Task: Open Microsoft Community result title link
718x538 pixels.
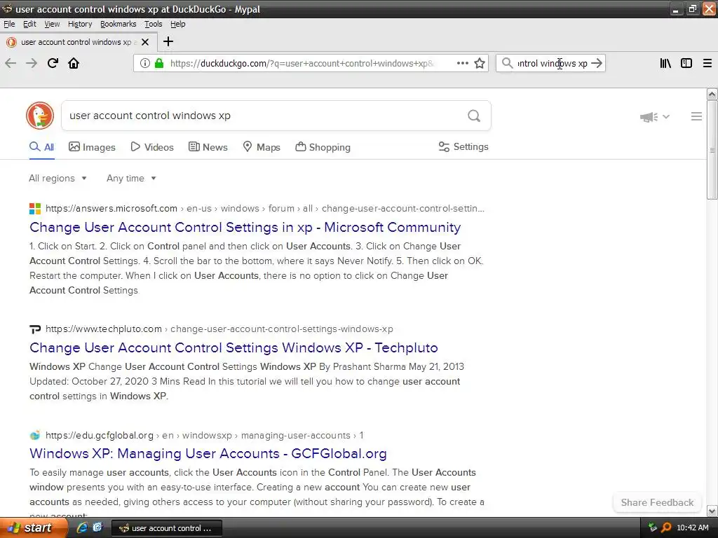Action: coord(245,228)
